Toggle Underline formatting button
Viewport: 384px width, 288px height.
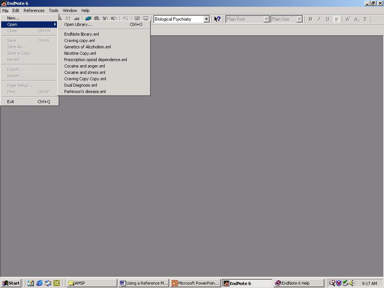(x=327, y=19)
